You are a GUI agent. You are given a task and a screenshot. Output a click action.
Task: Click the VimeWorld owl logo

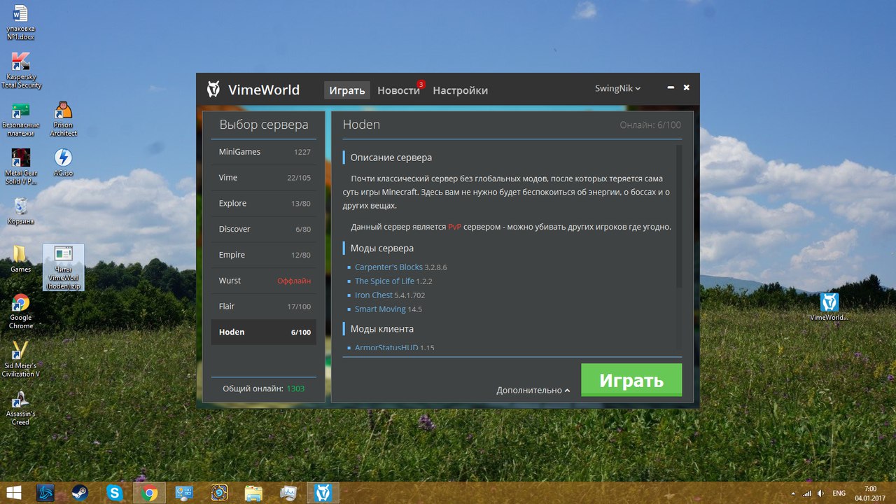213,90
